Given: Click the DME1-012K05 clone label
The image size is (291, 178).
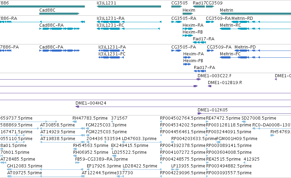Looking at the screenshot, I should pos(213,110).
